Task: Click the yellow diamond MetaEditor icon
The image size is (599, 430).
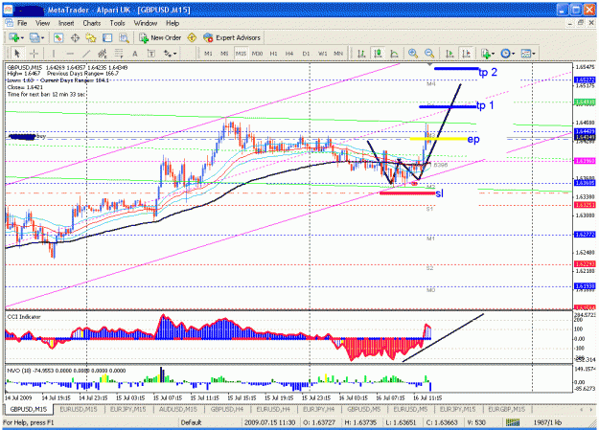Action: point(192,37)
